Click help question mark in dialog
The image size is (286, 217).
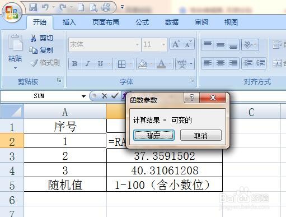point(192,98)
